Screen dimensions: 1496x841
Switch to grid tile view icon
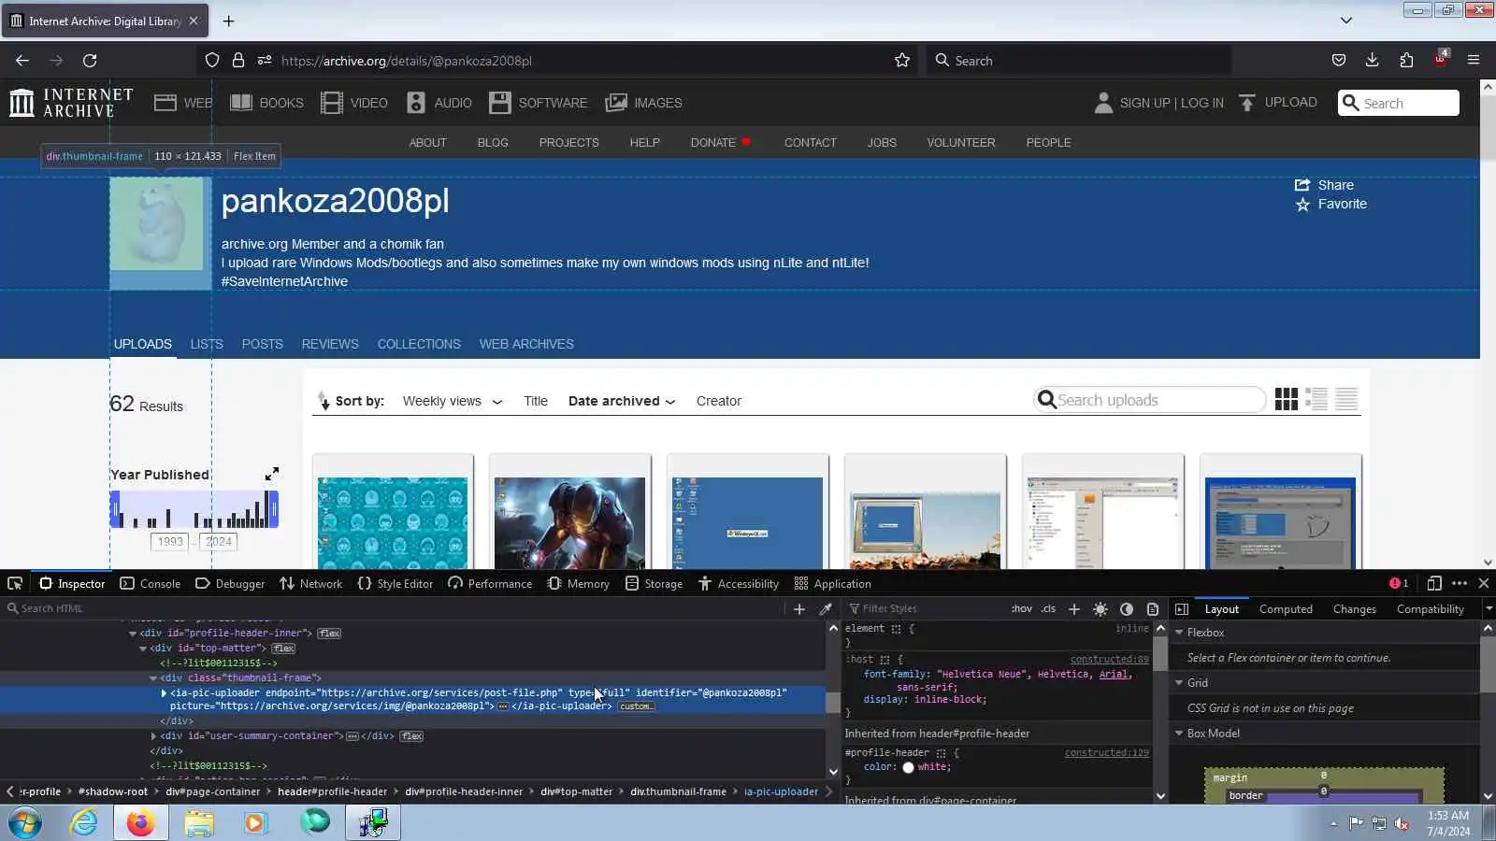point(1287,400)
